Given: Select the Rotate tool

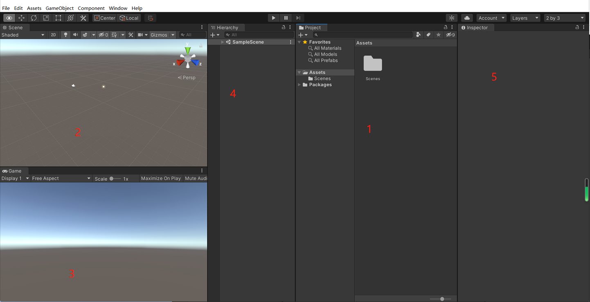Looking at the screenshot, I should tap(34, 18).
